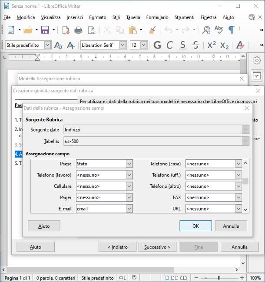This screenshot has width=265, height=282.
Task: Toggle formatting marks pilcrow icon
Action: [232, 30]
